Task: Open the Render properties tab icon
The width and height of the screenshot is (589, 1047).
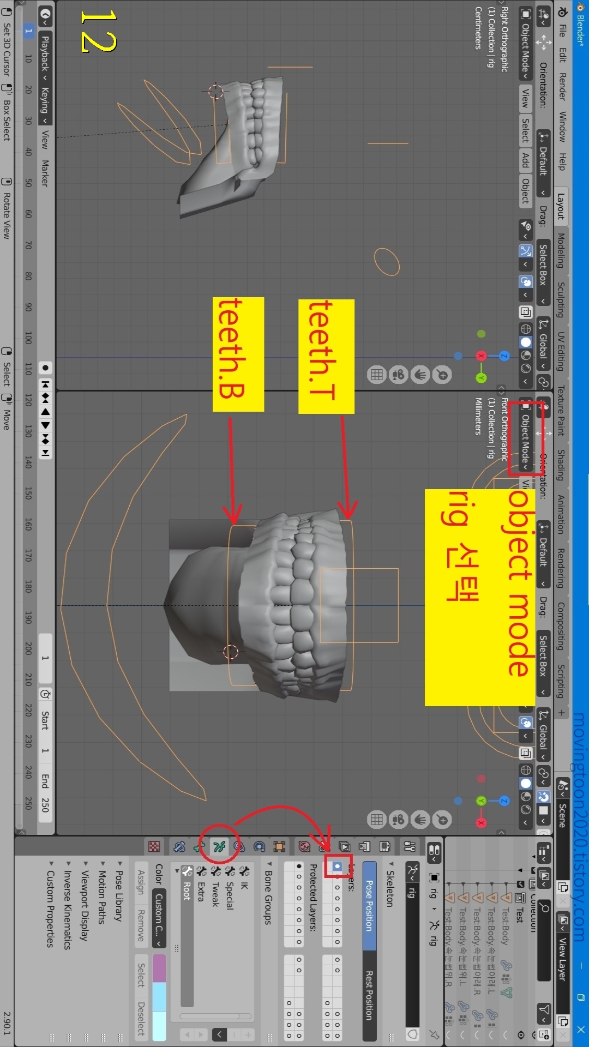Action: [x=384, y=847]
